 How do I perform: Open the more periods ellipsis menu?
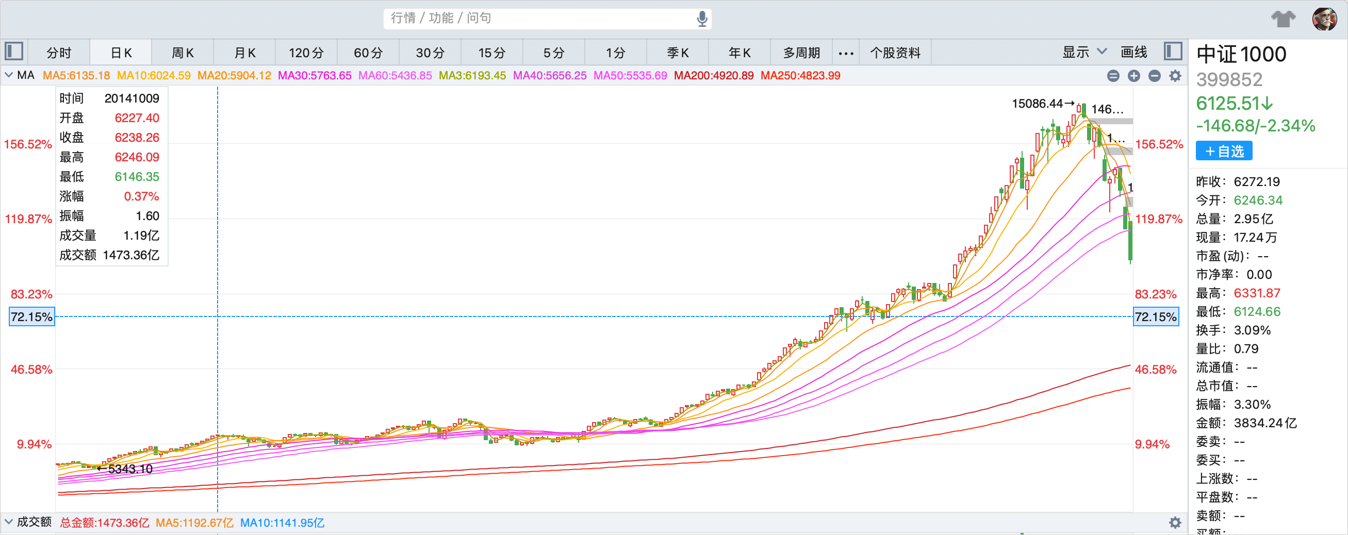(846, 53)
